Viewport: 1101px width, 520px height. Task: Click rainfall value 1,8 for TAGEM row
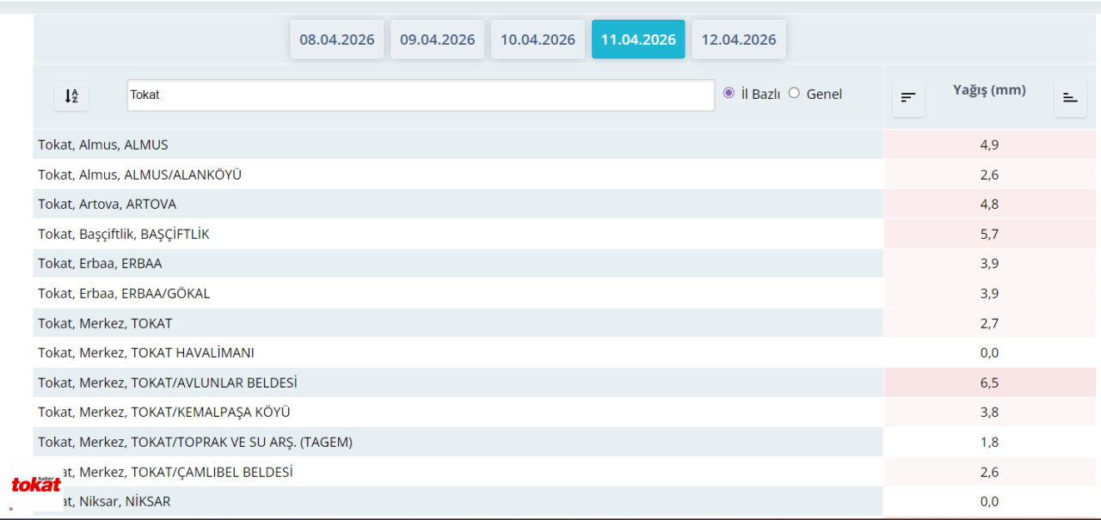click(989, 442)
